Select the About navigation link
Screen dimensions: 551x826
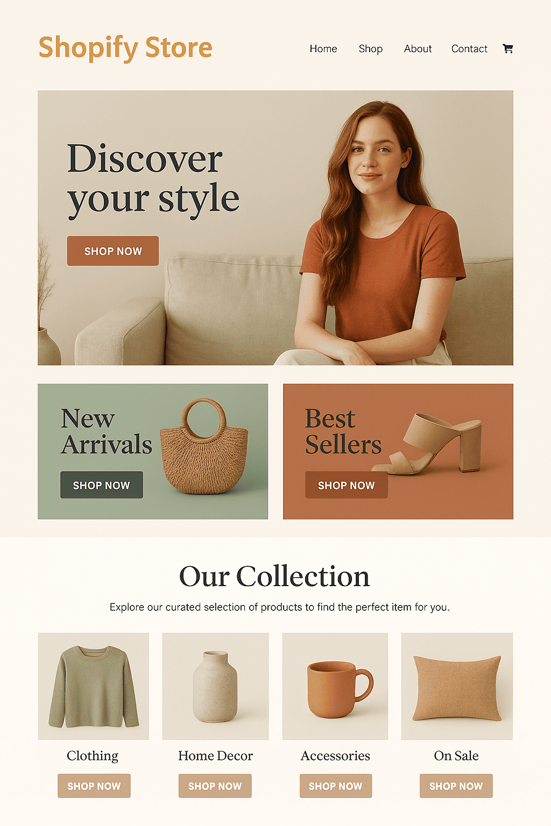click(418, 48)
